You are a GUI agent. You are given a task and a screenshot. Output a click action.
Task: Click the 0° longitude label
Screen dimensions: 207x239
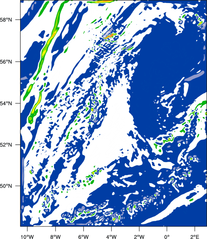[167, 237]
